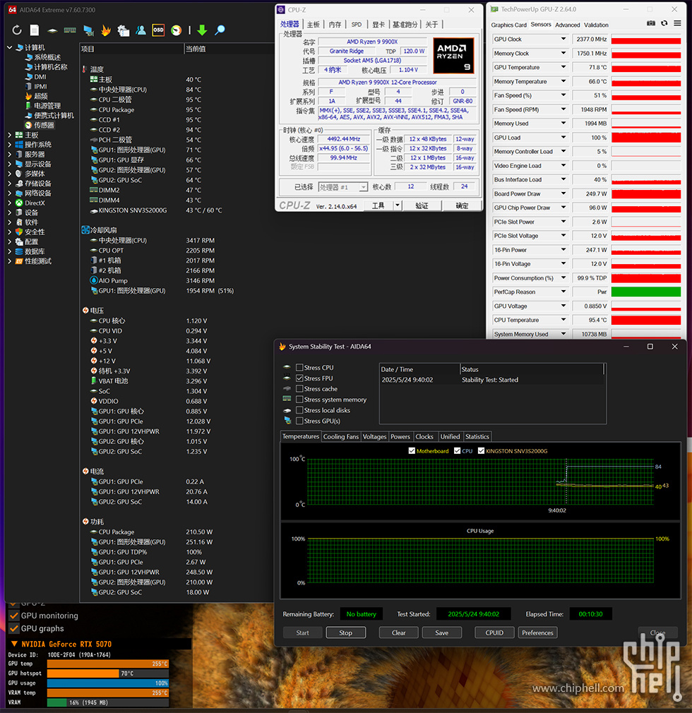Click the CPU-Z 验证 button
The height and width of the screenshot is (713, 692).
[x=422, y=205]
